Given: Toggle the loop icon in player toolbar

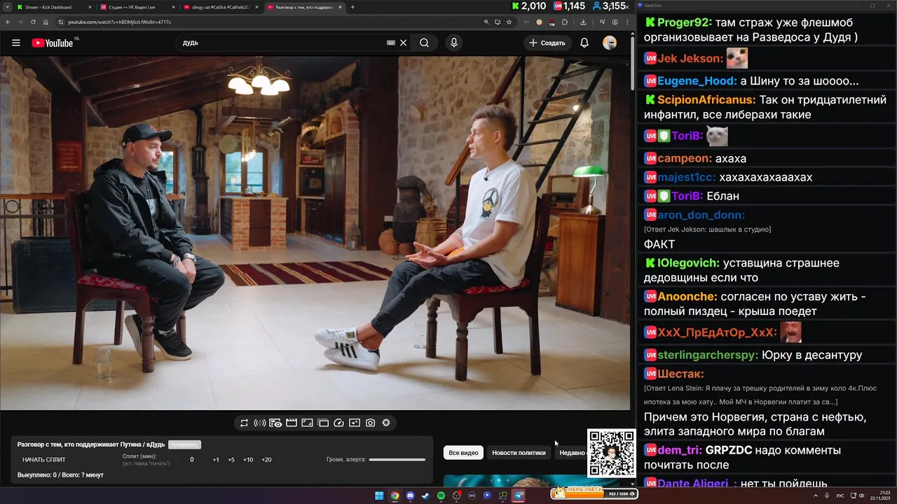Looking at the screenshot, I should coord(244,423).
